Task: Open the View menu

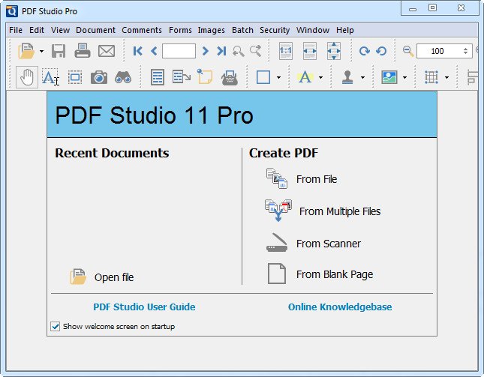Action: (x=60, y=30)
